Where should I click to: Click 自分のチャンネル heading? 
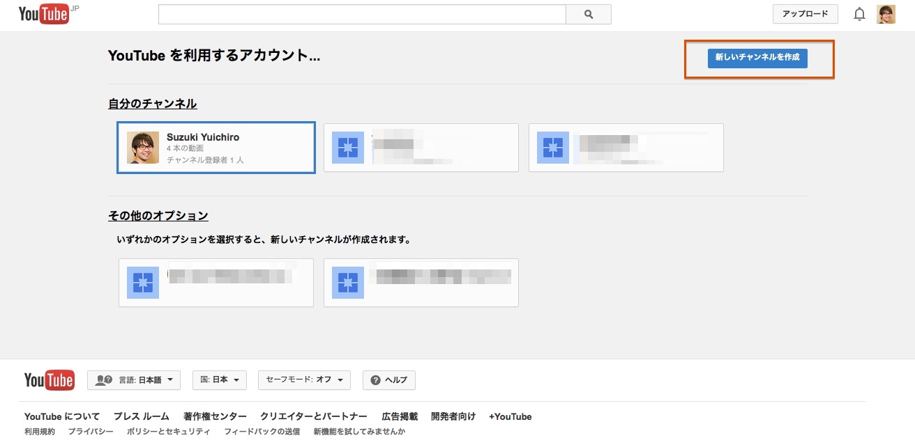153,104
